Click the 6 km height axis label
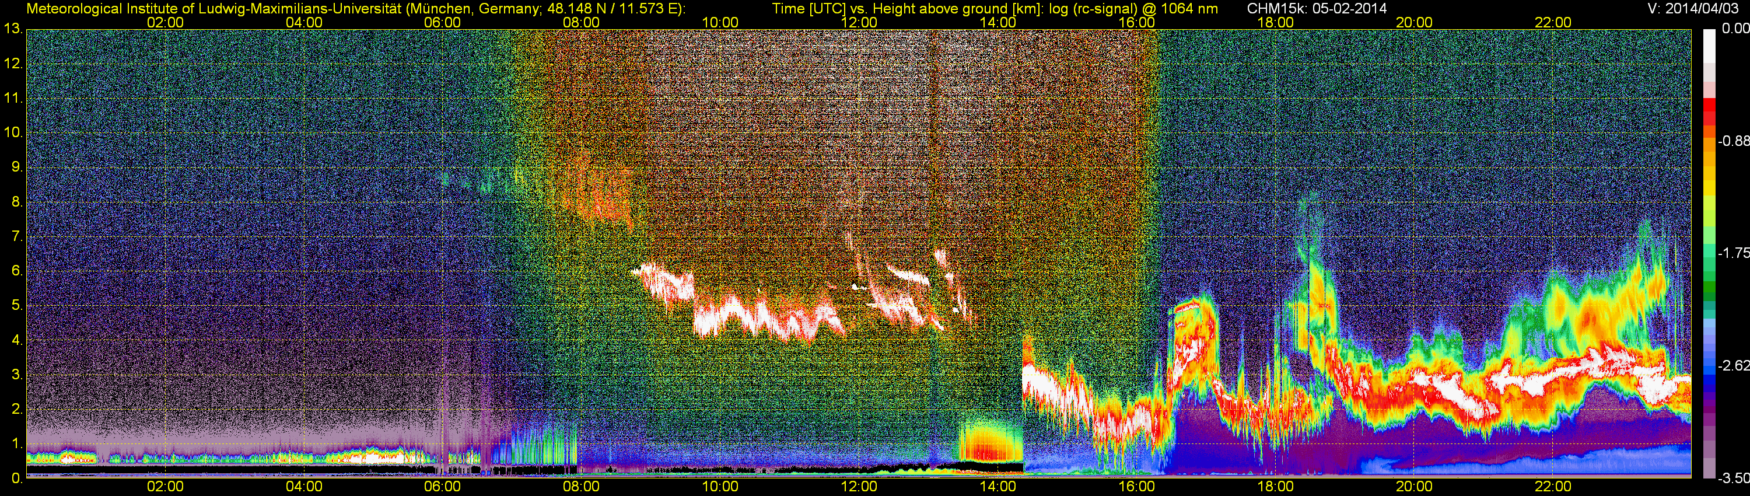Screen dimensions: 1750x496 pos(16,271)
